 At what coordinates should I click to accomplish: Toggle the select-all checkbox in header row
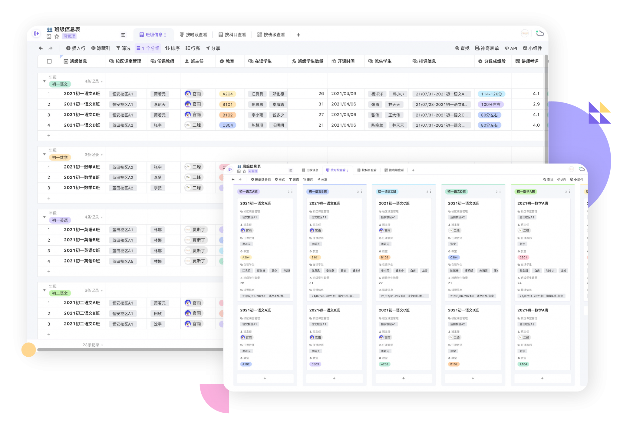tap(49, 61)
